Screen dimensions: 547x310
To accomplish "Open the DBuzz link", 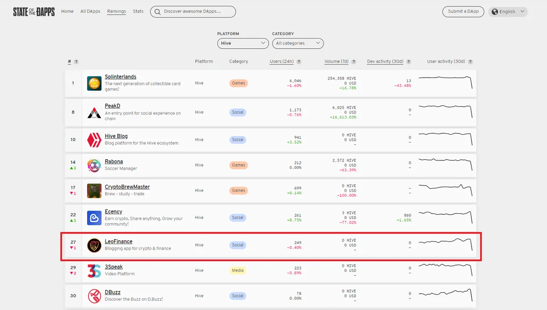I will pos(112,292).
